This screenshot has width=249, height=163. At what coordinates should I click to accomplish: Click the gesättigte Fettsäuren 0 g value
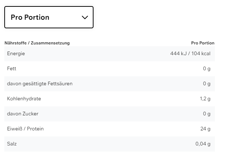tap(206, 84)
